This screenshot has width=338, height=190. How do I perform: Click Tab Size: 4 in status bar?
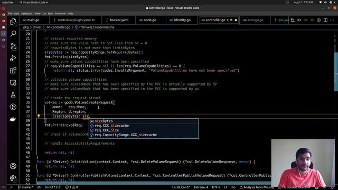tap(201, 187)
